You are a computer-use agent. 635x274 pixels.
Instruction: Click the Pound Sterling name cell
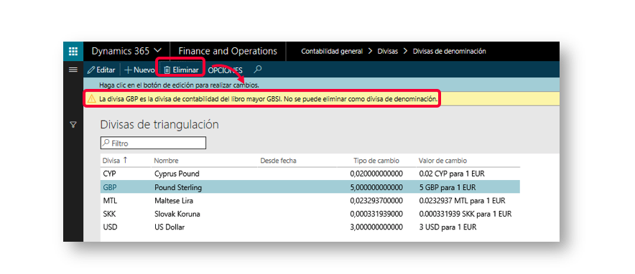(x=178, y=187)
